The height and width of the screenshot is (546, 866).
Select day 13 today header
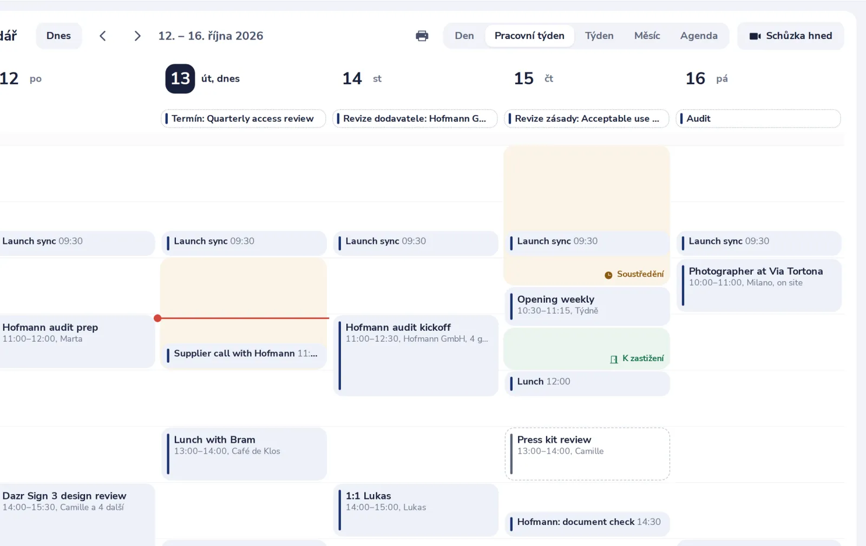[180, 78]
